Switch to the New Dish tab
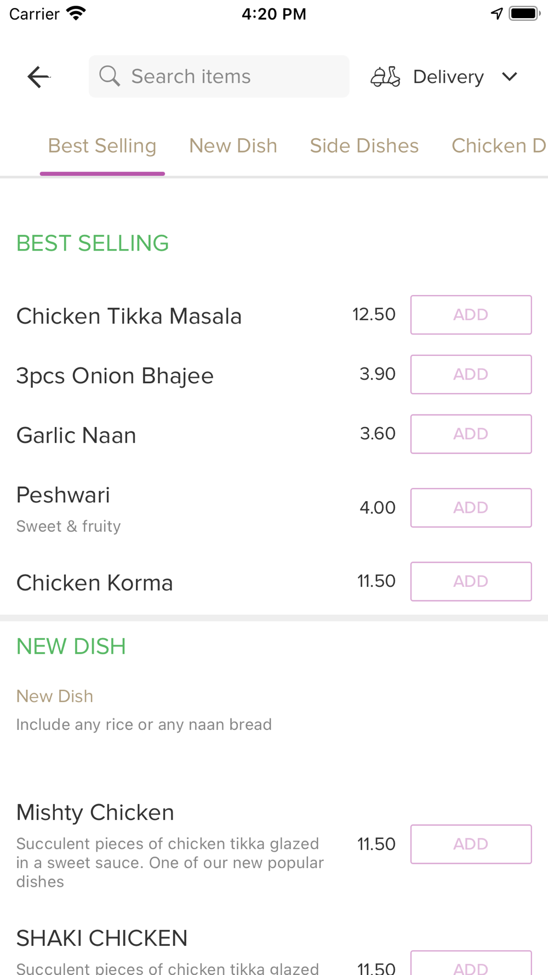The image size is (548, 975). coord(233,146)
